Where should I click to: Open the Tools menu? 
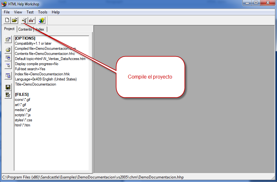(42, 12)
